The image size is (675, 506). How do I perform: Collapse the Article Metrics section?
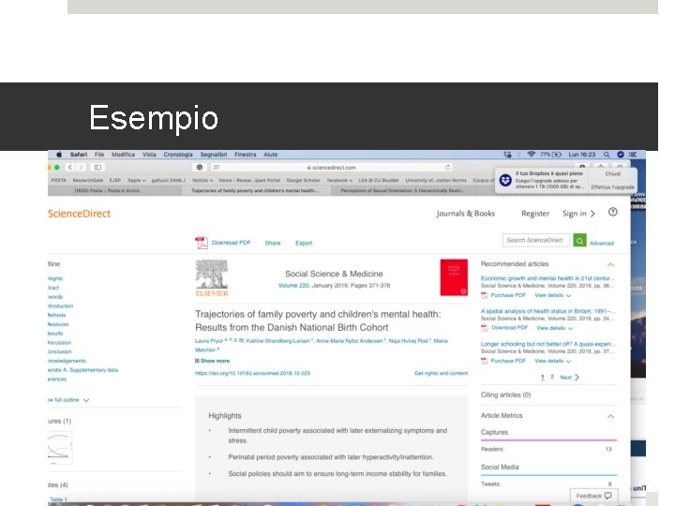click(x=610, y=416)
